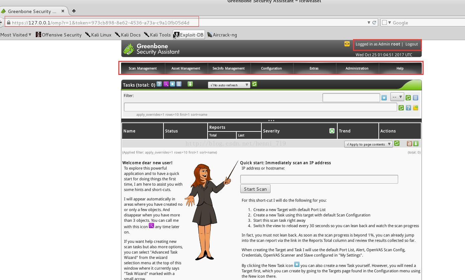Screen dimensions: 465x280
Task: Click the browser reload icon in address bar
Action: [x=374, y=22]
